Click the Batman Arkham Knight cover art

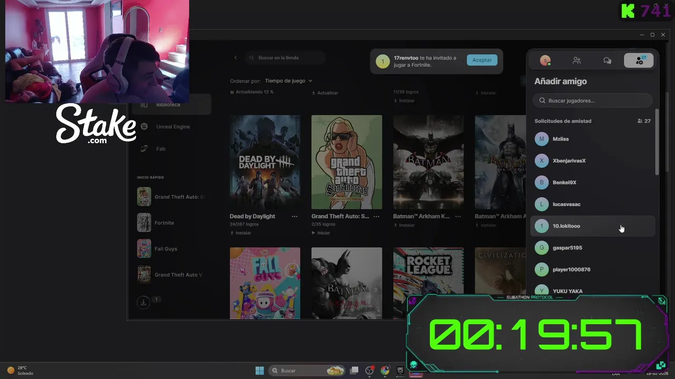click(428, 162)
